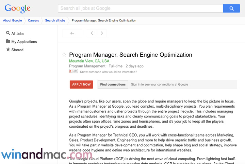Focus the 'Search all jobs at Google' field
The image size is (245, 164).
tap(141, 8)
